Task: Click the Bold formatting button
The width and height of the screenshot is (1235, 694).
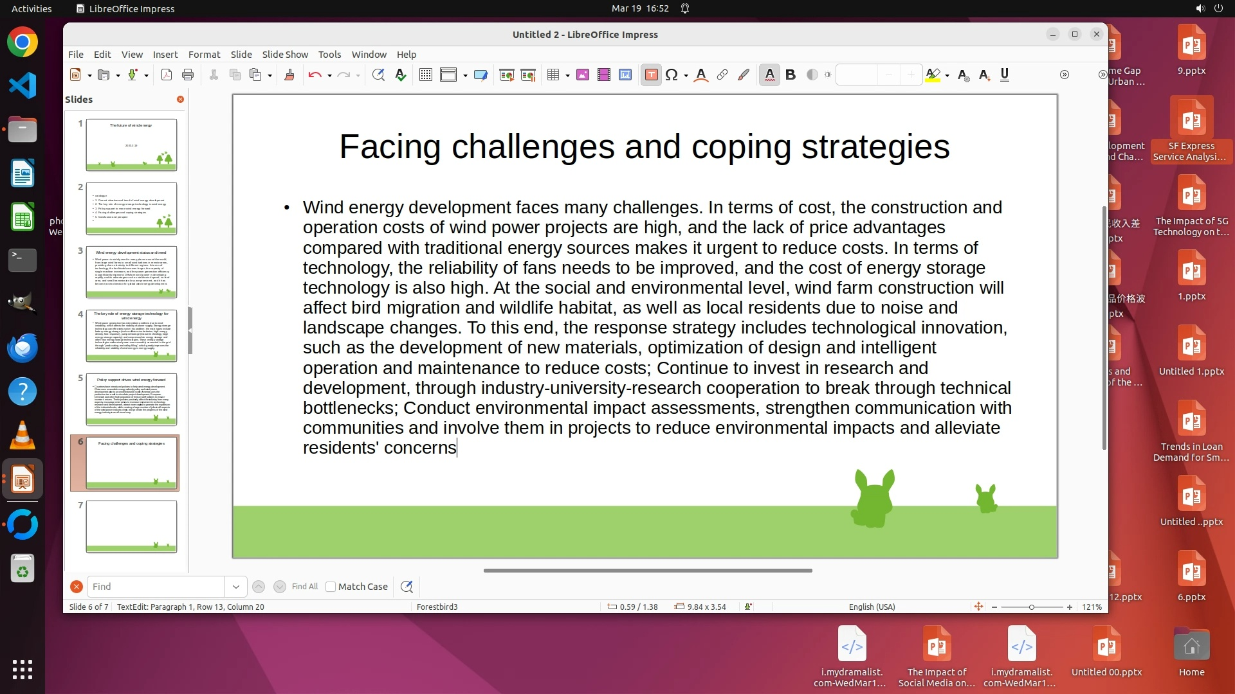Action: pyautogui.click(x=791, y=75)
